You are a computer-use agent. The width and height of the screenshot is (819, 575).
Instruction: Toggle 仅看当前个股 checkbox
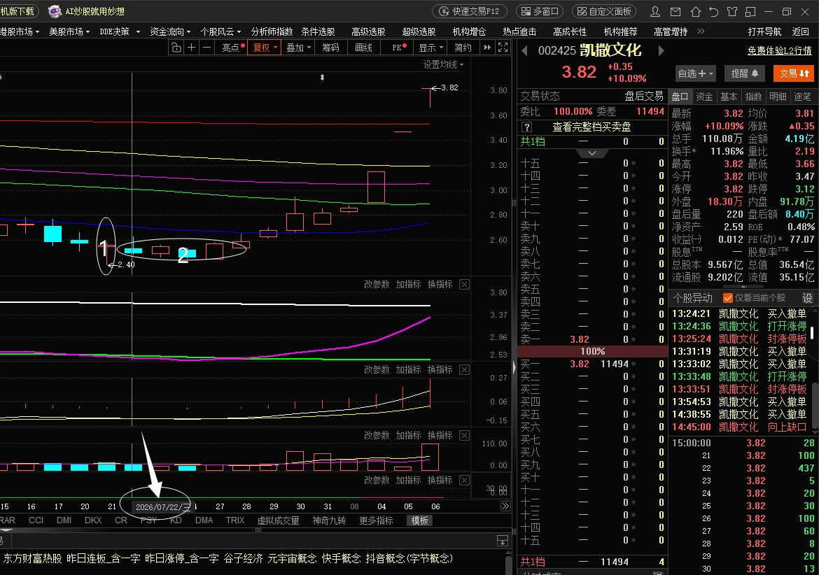[727, 298]
